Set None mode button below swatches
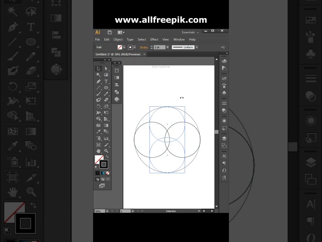The image size is (322, 242). (108, 173)
